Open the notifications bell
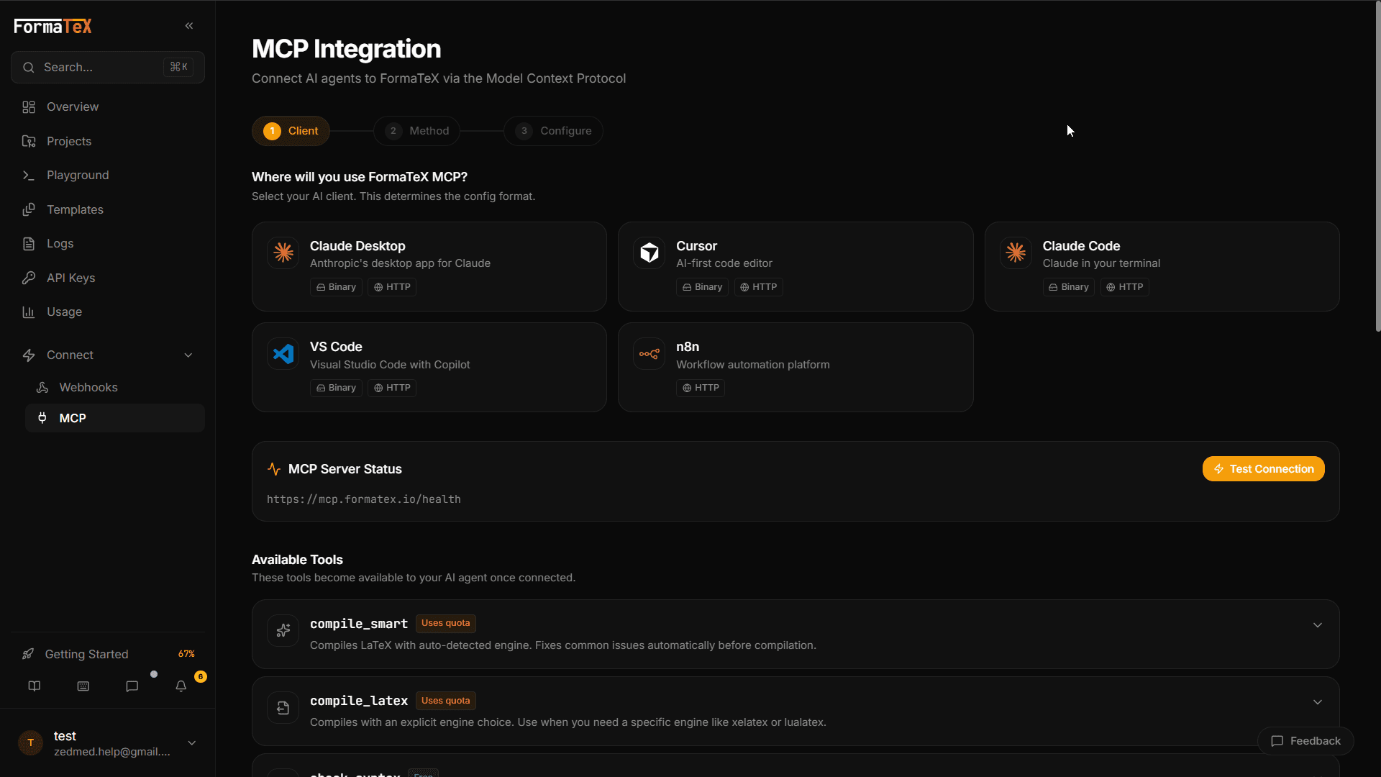This screenshot has width=1381, height=777. click(x=181, y=686)
